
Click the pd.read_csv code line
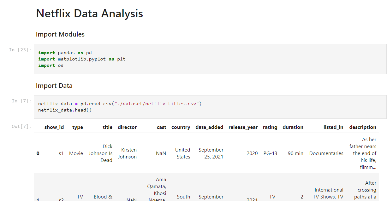120,104
